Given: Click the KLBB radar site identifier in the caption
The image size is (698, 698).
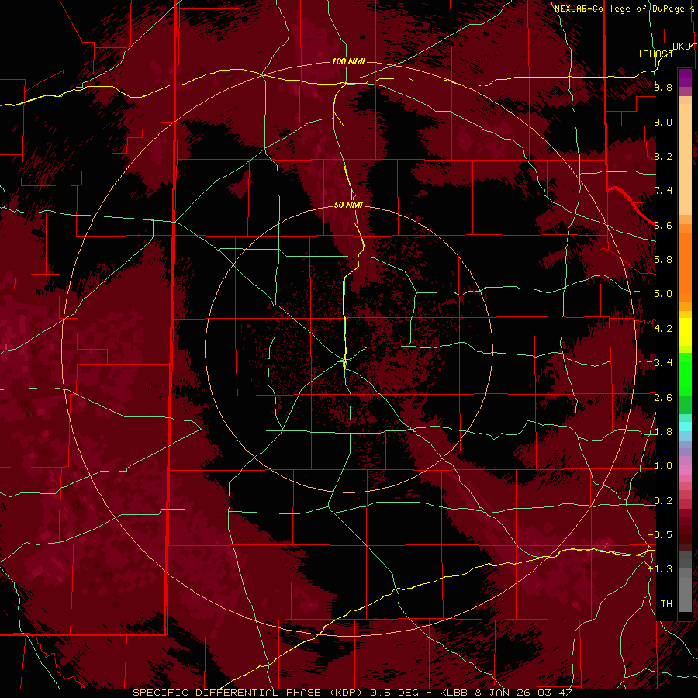Looking at the screenshot, I should pyautogui.click(x=454, y=693).
